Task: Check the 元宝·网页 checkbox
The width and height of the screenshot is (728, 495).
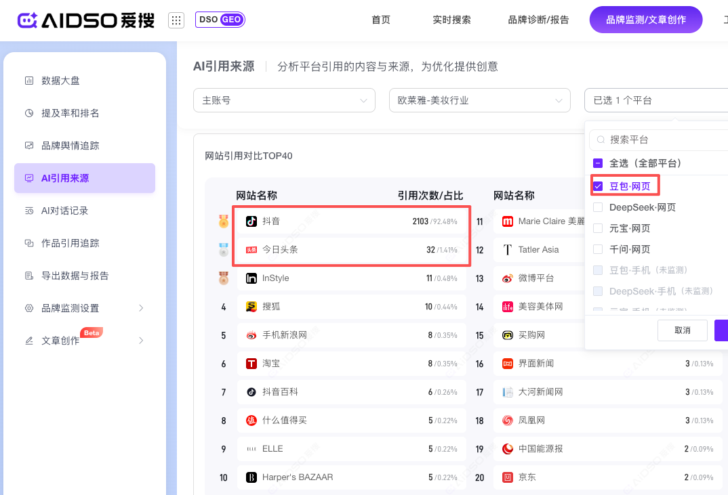Action: (598, 228)
